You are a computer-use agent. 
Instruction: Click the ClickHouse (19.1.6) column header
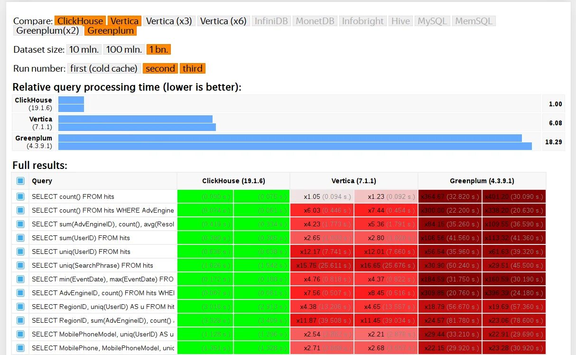click(x=233, y=181)
